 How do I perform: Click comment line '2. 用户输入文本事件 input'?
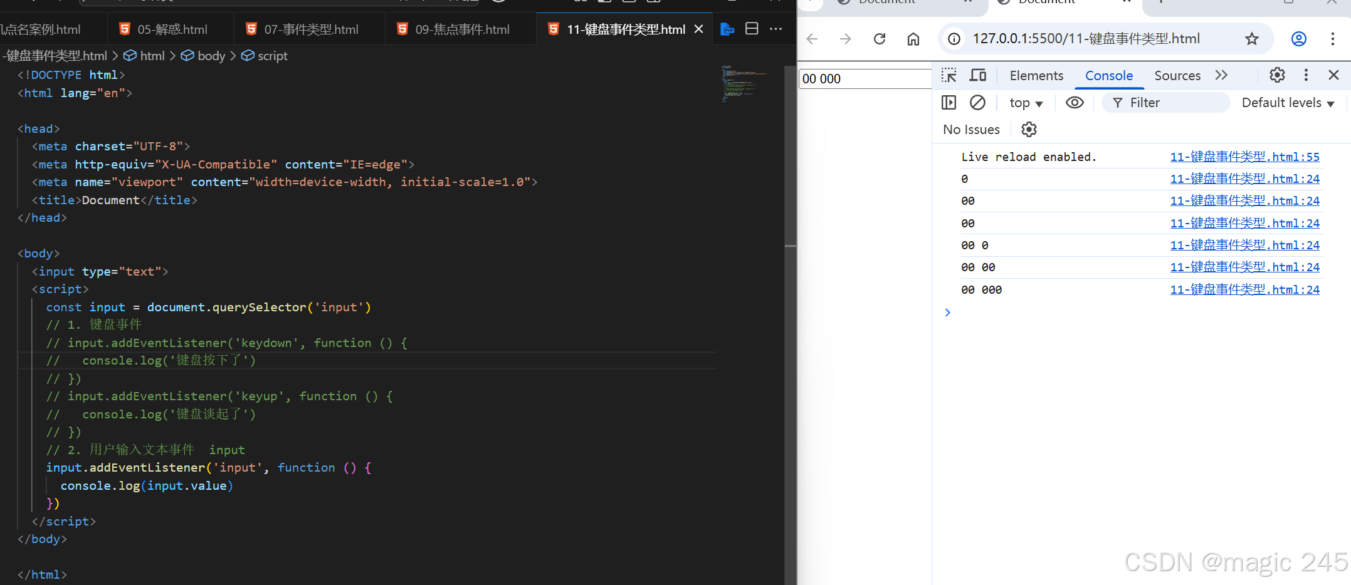pyautogui.click(x=145, y=450)
